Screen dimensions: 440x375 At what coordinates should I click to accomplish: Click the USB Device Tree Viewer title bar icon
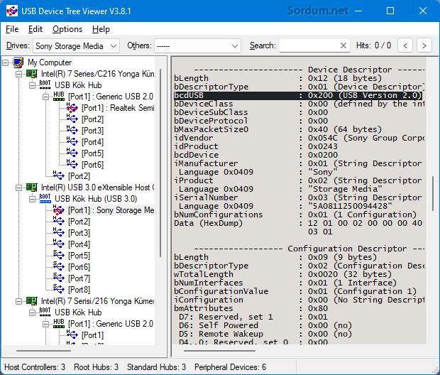click(x=12, y=11)
